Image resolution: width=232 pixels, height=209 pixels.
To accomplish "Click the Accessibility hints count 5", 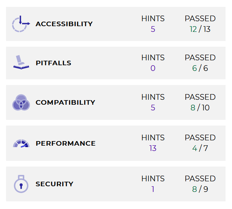I will pos(153,29).
